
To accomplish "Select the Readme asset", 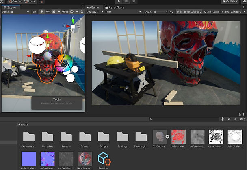I will point(104,161).
